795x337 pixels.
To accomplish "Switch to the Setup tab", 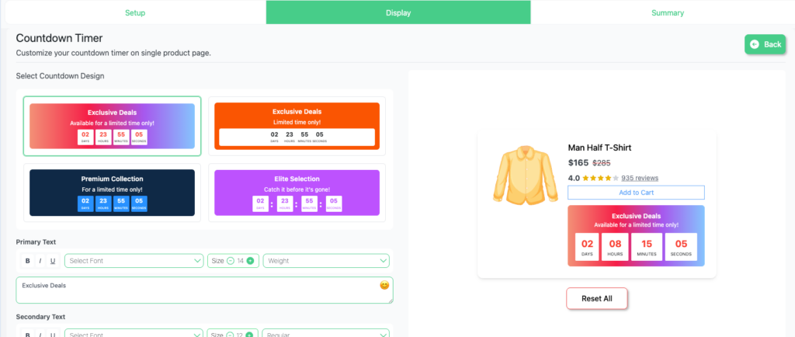I will [135, 12].
